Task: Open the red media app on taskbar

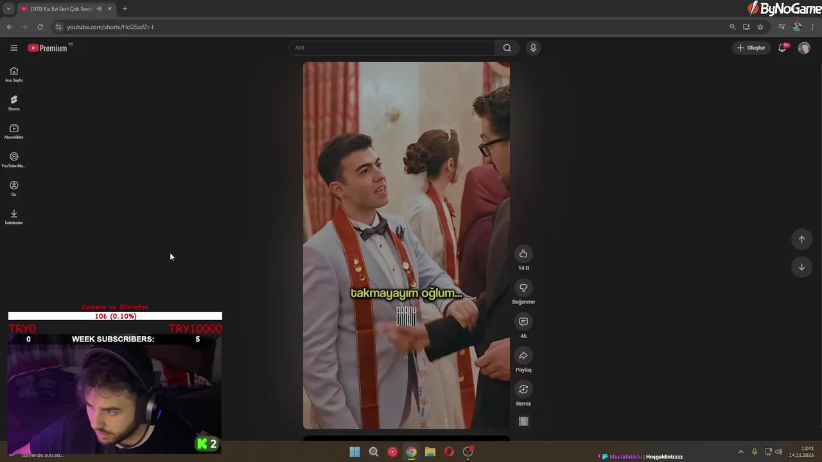Action: 392,452
